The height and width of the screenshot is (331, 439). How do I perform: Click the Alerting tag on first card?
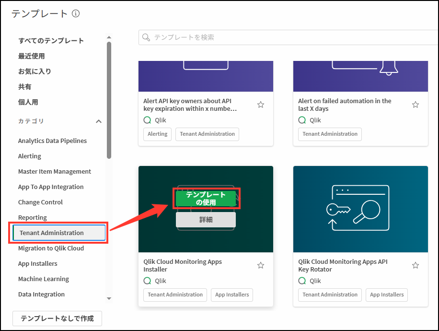point(157,134)
